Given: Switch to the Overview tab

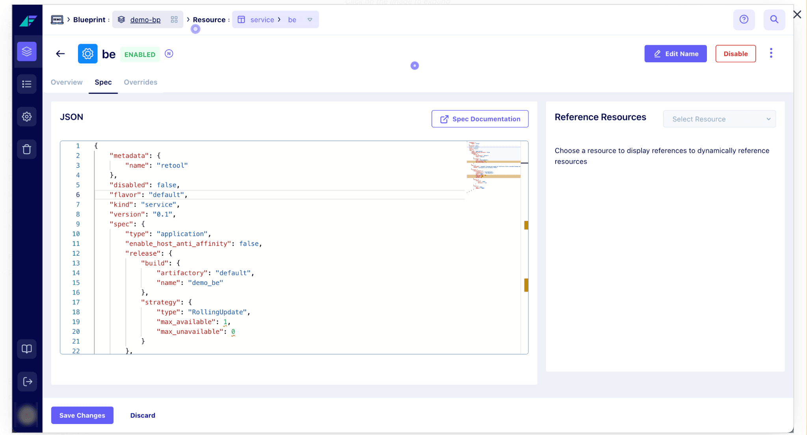Looking at the screenshot, I should (x=66, y=82).
